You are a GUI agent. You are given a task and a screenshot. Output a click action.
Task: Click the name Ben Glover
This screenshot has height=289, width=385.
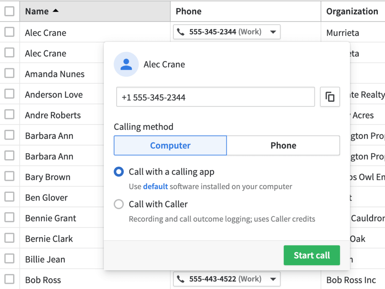tap(46, 197)
